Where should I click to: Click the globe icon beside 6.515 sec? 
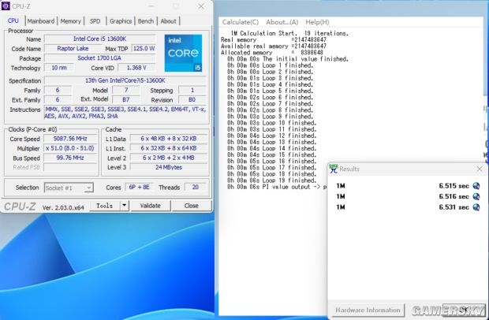click(x=476, y=185)
